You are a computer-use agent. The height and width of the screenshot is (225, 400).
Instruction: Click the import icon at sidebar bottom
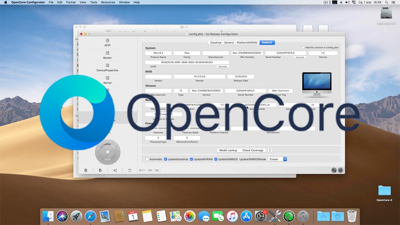[x=85, y=170]
